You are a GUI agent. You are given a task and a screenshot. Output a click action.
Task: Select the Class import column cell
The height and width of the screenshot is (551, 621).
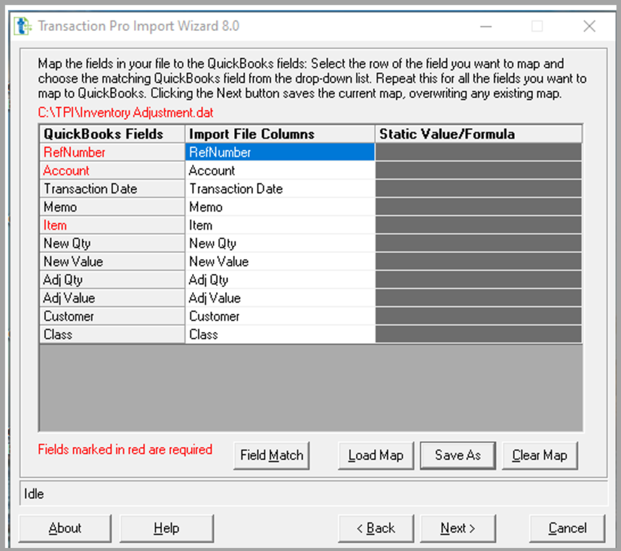pyautogui.click(x=280, y=334)
